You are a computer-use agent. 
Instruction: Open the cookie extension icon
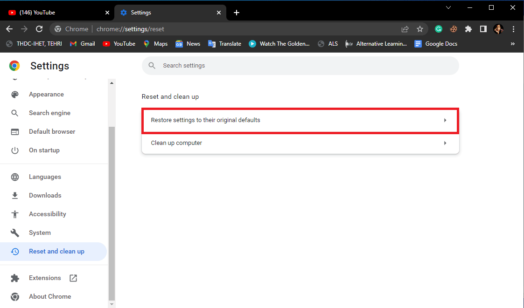[454, 29]
